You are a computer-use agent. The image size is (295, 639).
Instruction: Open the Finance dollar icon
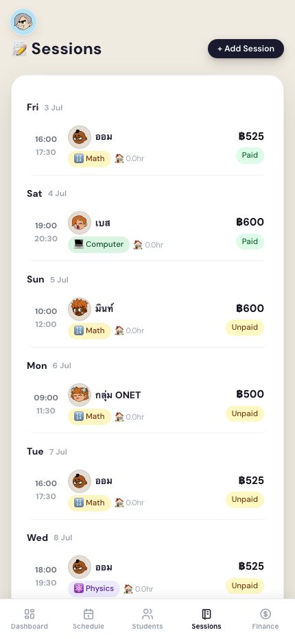pos(265,614)
